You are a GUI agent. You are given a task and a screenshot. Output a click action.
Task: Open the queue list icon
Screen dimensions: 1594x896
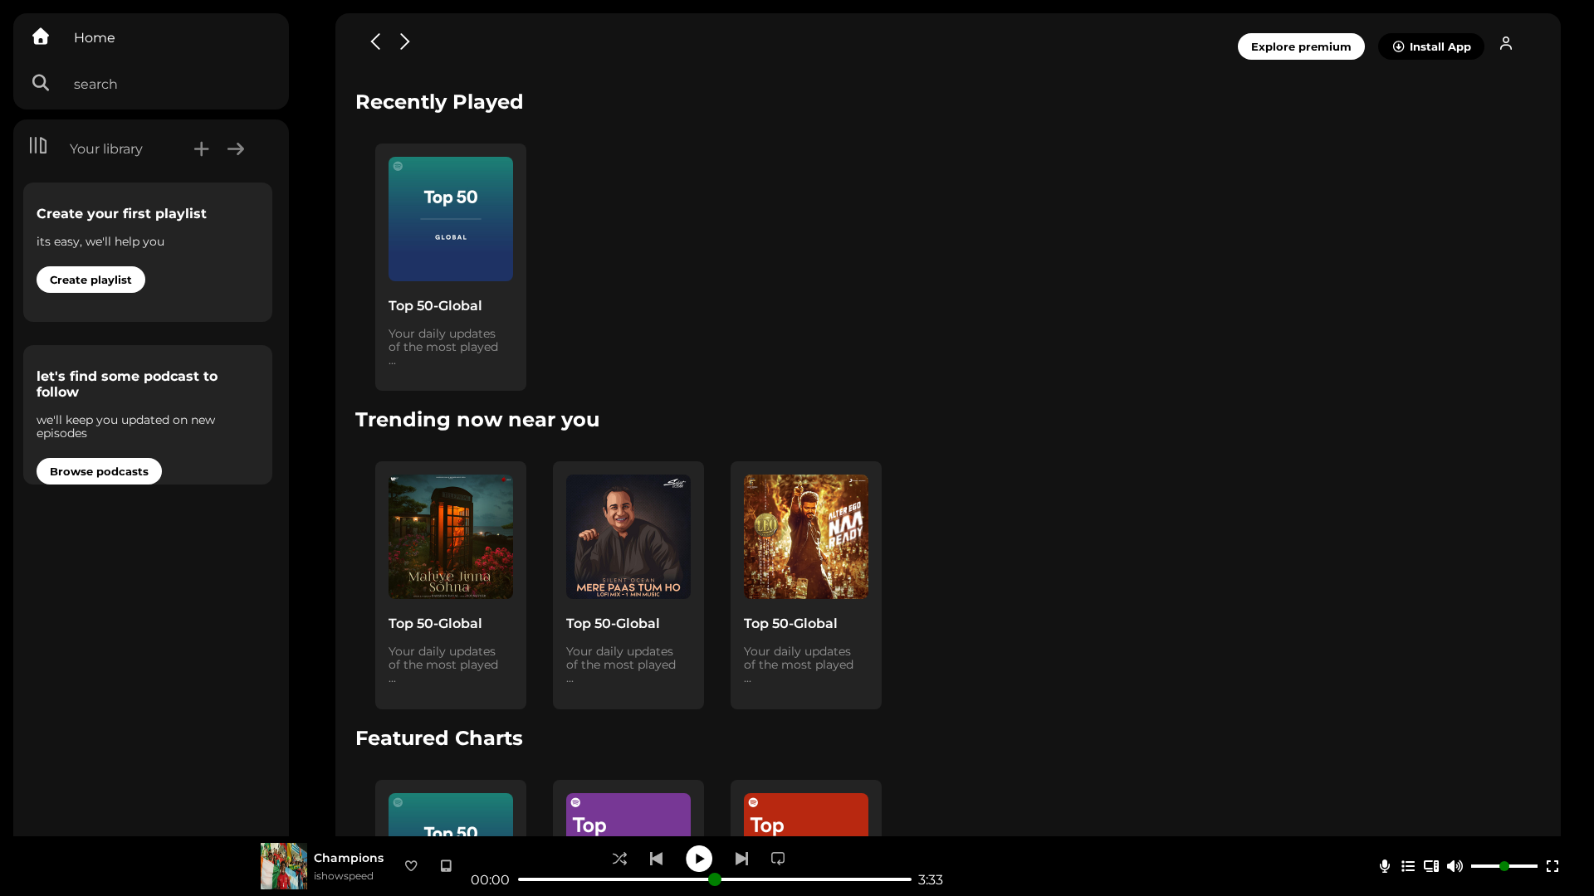coord(1408,866)
